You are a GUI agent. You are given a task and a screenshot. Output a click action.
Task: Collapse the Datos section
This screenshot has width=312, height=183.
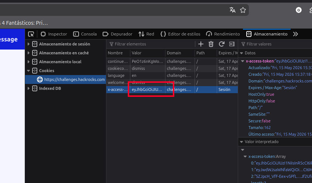241,53
